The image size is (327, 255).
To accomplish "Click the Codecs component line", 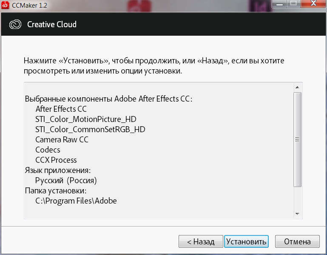I will click(48, 150).
